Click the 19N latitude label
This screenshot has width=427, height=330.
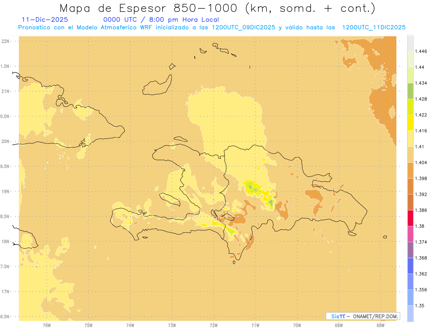(6, 192)
